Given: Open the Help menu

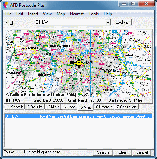Looking at the screenshot, I should pyautogui.click(x=108, y=14).
